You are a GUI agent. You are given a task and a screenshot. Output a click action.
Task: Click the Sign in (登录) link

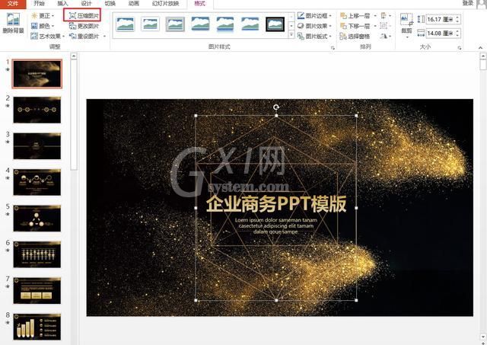click(x=467, y=3)
